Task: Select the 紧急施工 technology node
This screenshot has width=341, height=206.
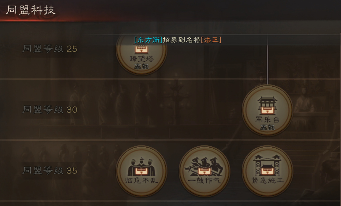Action: click(x=267, y=171)
